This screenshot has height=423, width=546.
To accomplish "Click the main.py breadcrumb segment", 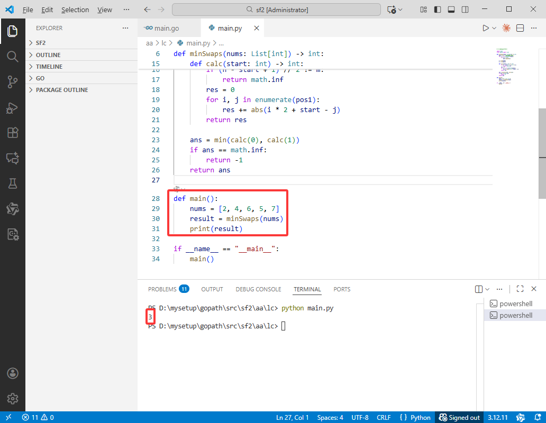I will (194, 43).
